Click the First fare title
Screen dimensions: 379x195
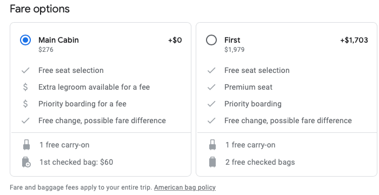[x=232, y=40]
